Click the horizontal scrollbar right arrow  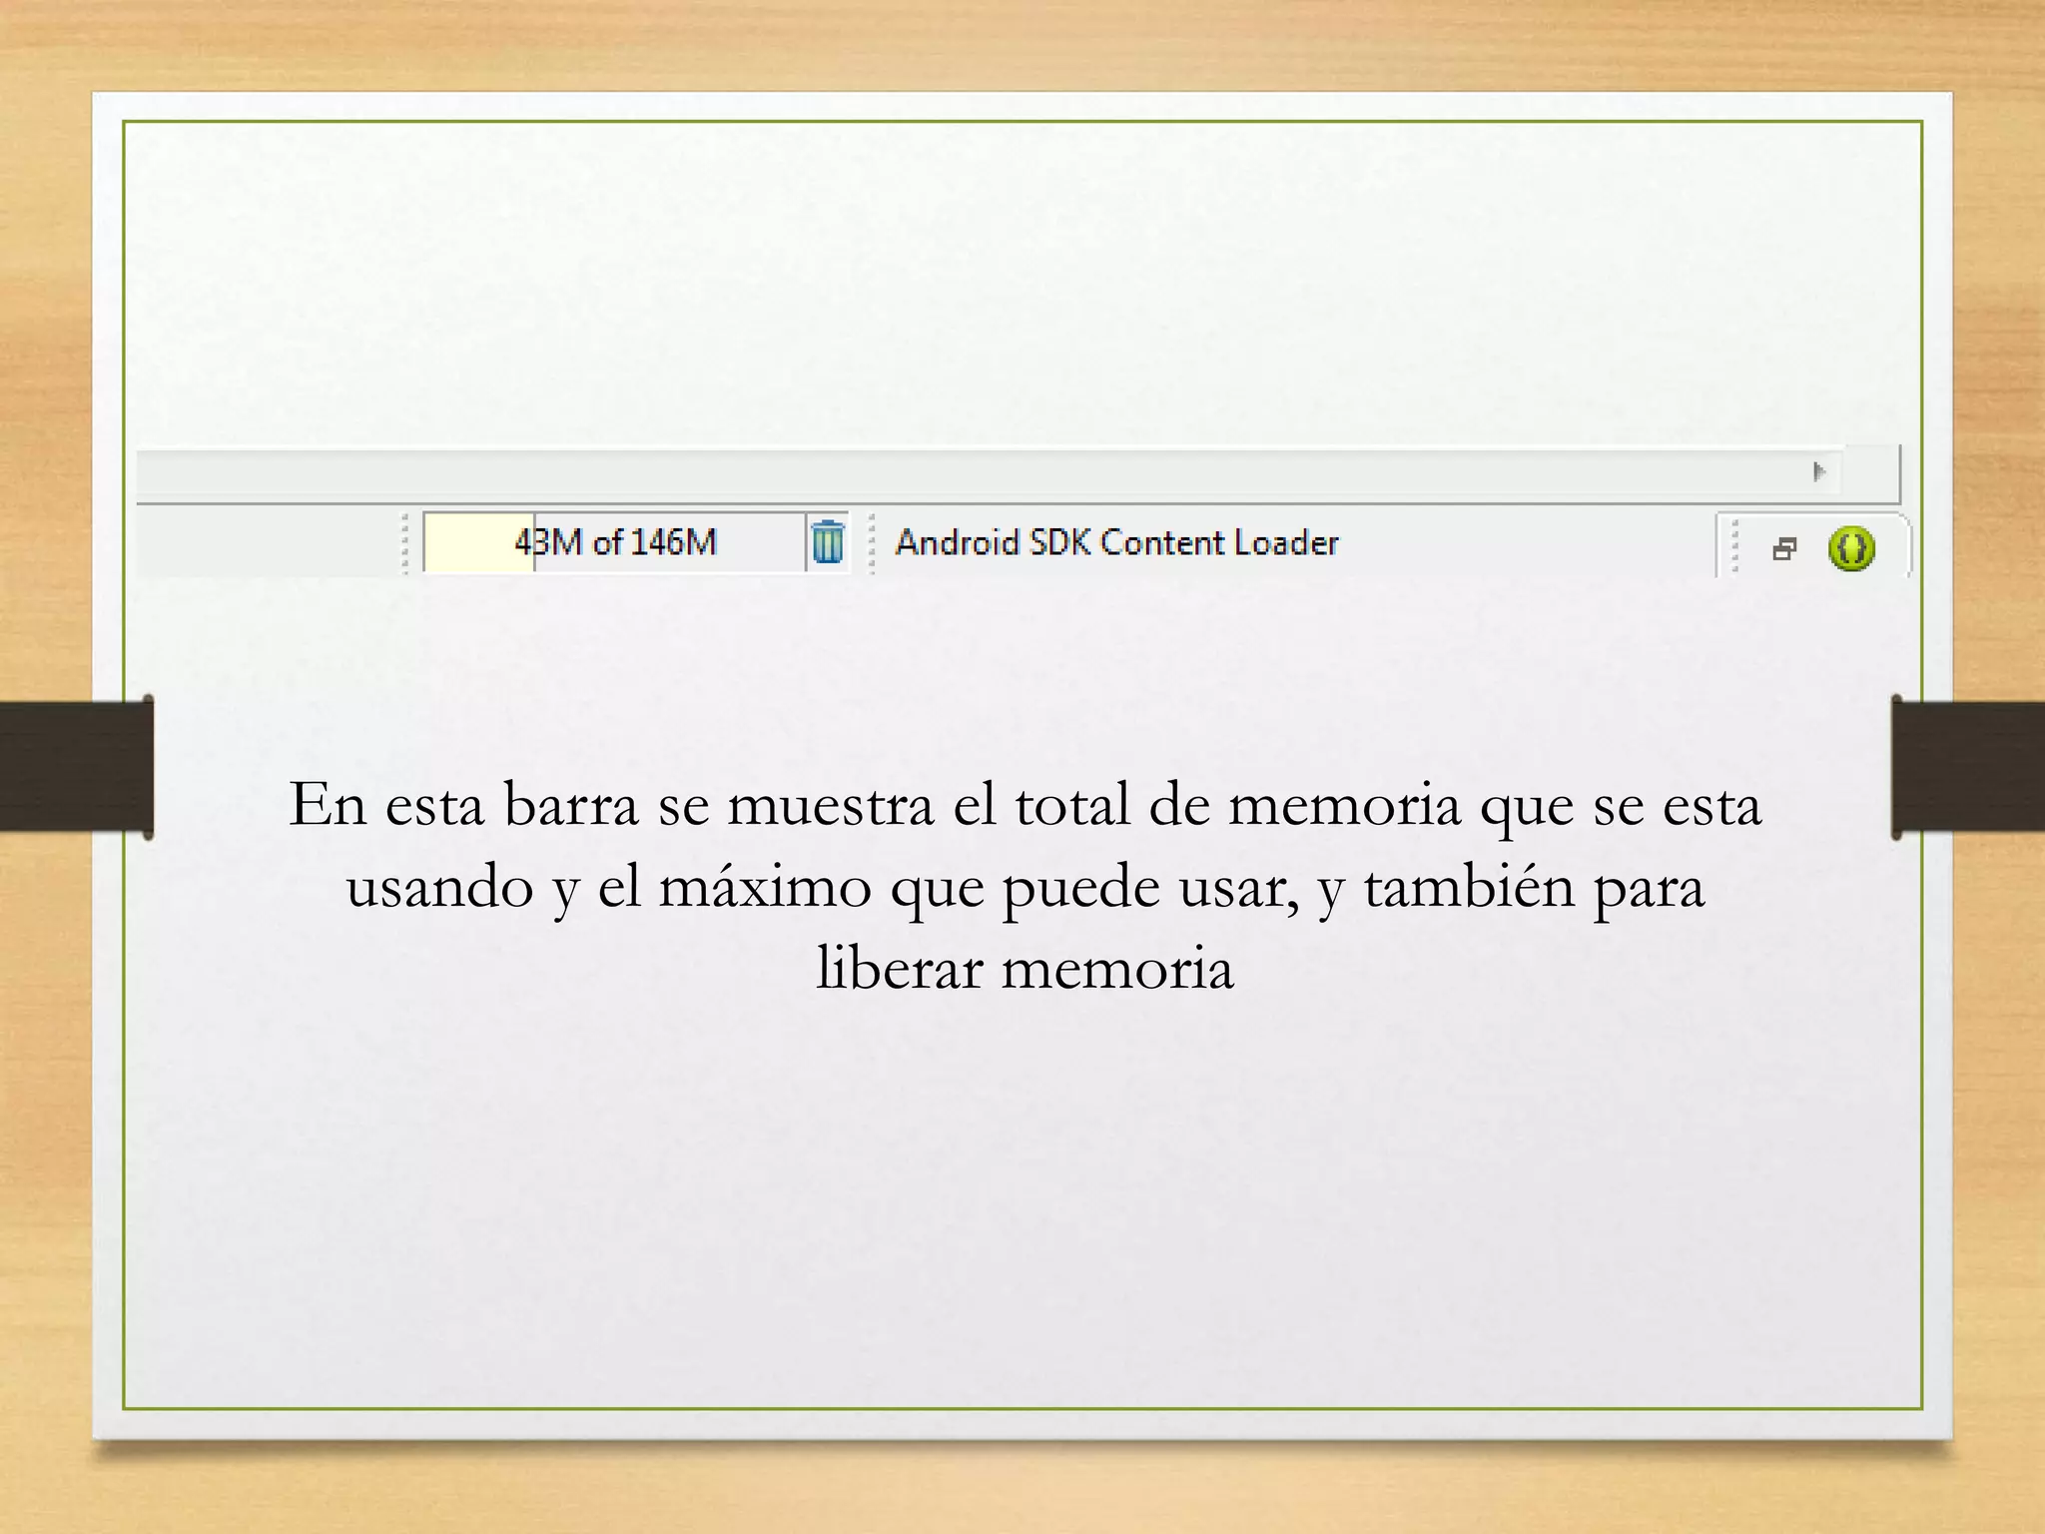(1819, 471)
